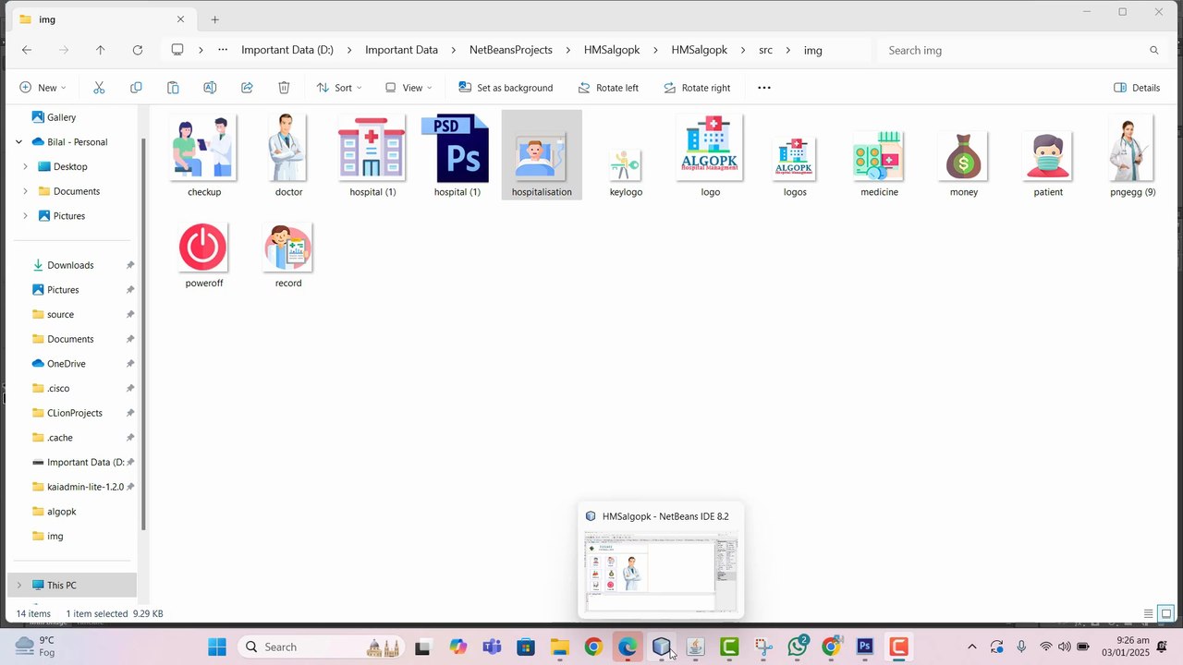Image resolution: width=1183 pixels, height=665 pixels.
Task: Go to the NetBeansProjects breadcrumb
Action: pyautogui.click(x=511, y=50)
